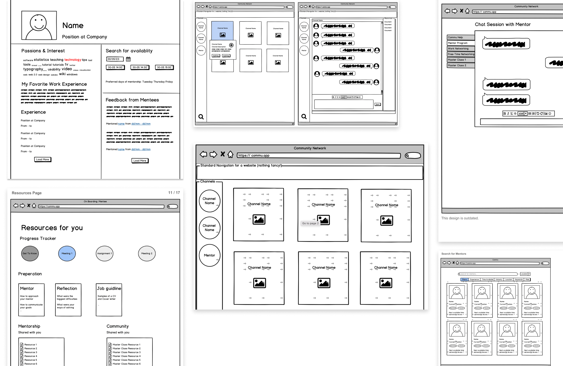Click the emoji icon in Chat Session formatting toolbar

pyautogui.click(x=550, y=114)
